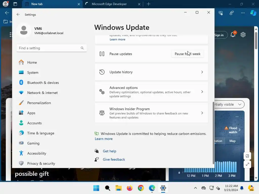
Task: Open Home in Settings sidebar
Action: tap(32, 62)
